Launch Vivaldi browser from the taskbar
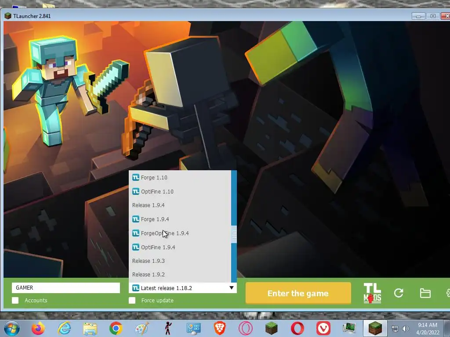The height and width of the screenshot is (337, 450). tap(323, 328)
